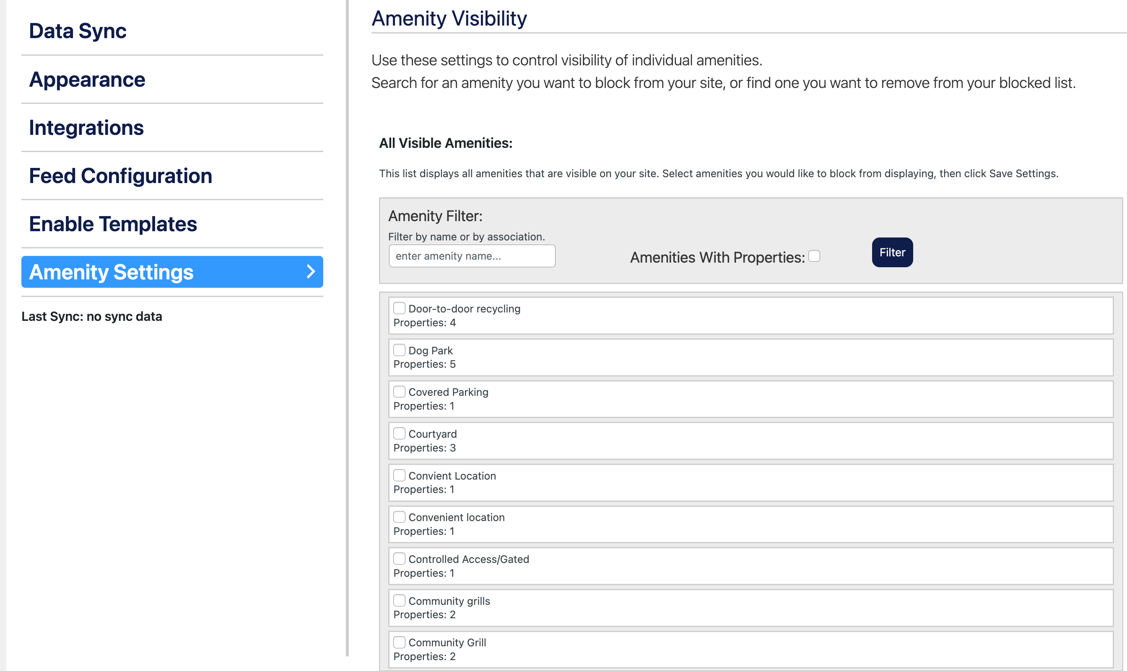Viewport: 1127px width, 671px height.
Task: Check the Door-to-door recycling amenity
Action: 399,308
